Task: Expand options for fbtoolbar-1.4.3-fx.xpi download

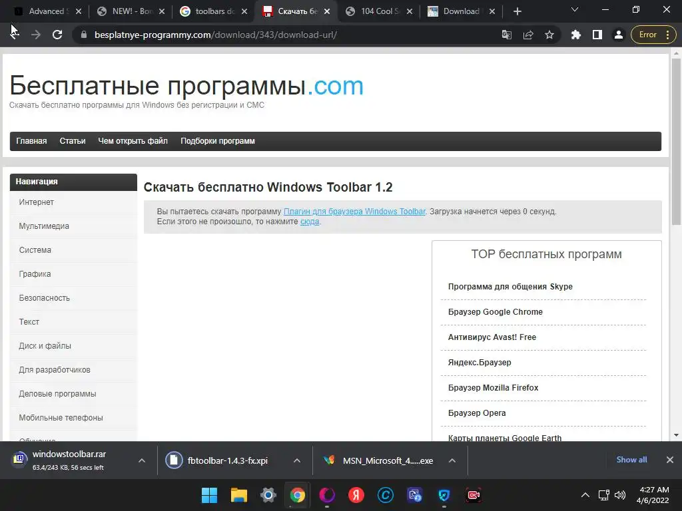Action: [x=297, y=460]
